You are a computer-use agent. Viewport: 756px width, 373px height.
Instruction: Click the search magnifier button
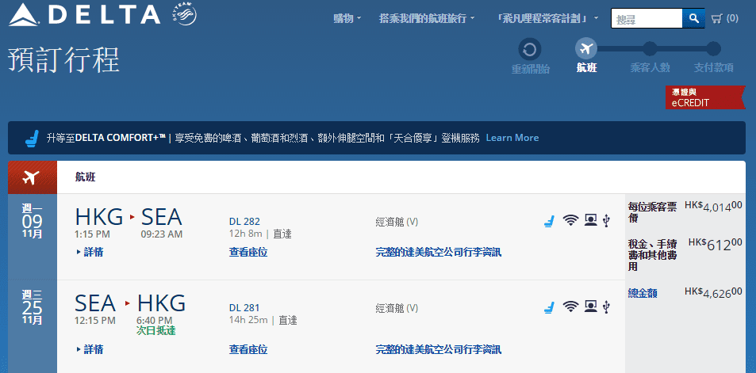(693, 18)
